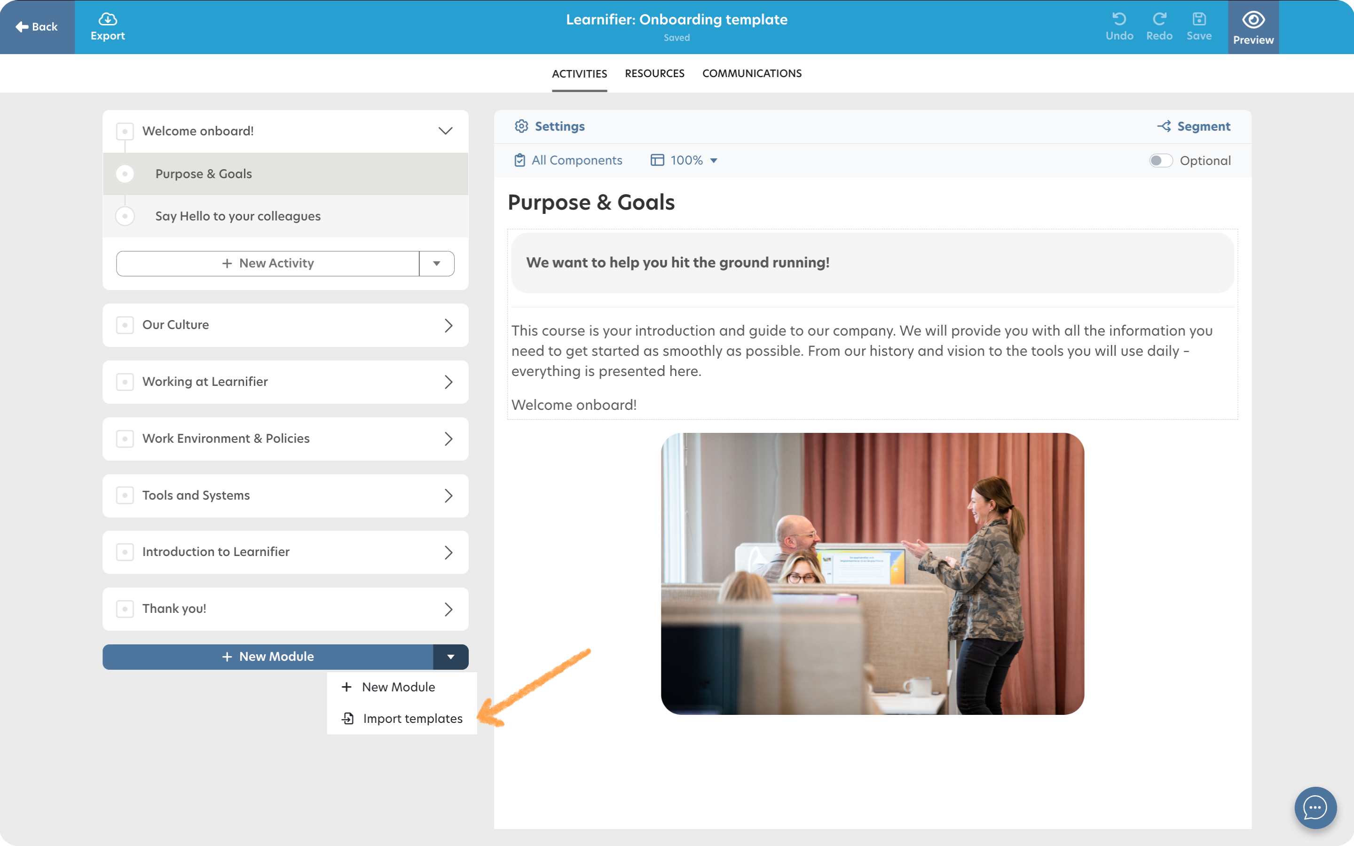
Task: Click the Welcome onboard! closing text line
Action: click(574, 405)
